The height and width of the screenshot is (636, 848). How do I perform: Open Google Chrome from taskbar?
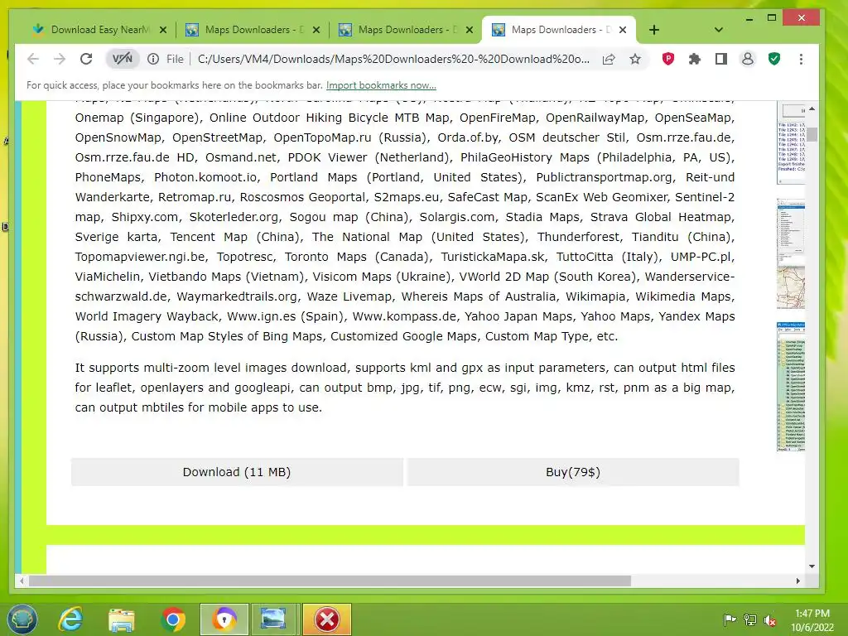pos(173,619)
